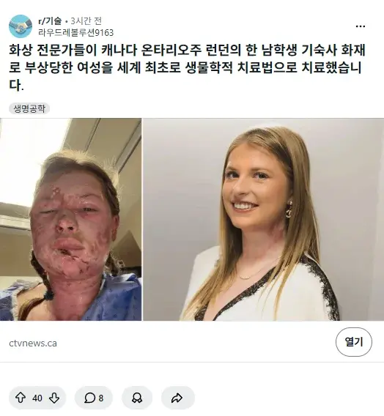View the right portrait photo thumbnail
Image resolution: width=384 pixels, height=416 pixels.
pos(263,220)
